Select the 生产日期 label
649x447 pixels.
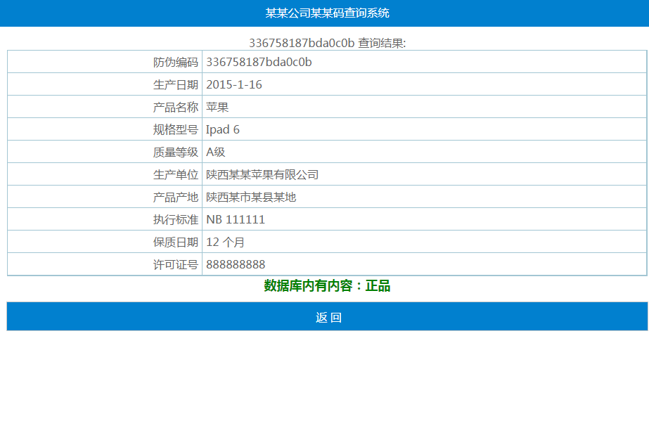click(x=176, y=85)
